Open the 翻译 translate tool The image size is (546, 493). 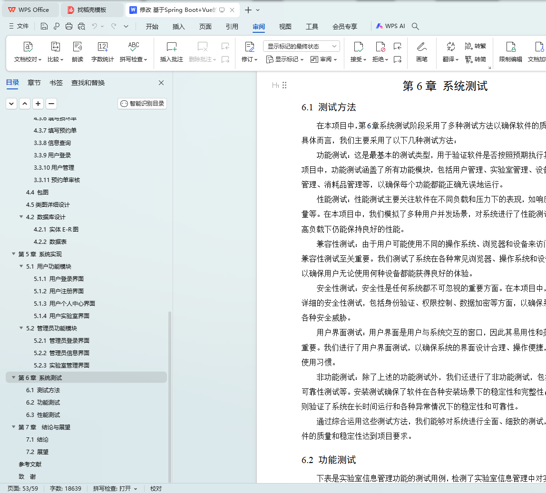pyautogui.click(x=450, y=52)
